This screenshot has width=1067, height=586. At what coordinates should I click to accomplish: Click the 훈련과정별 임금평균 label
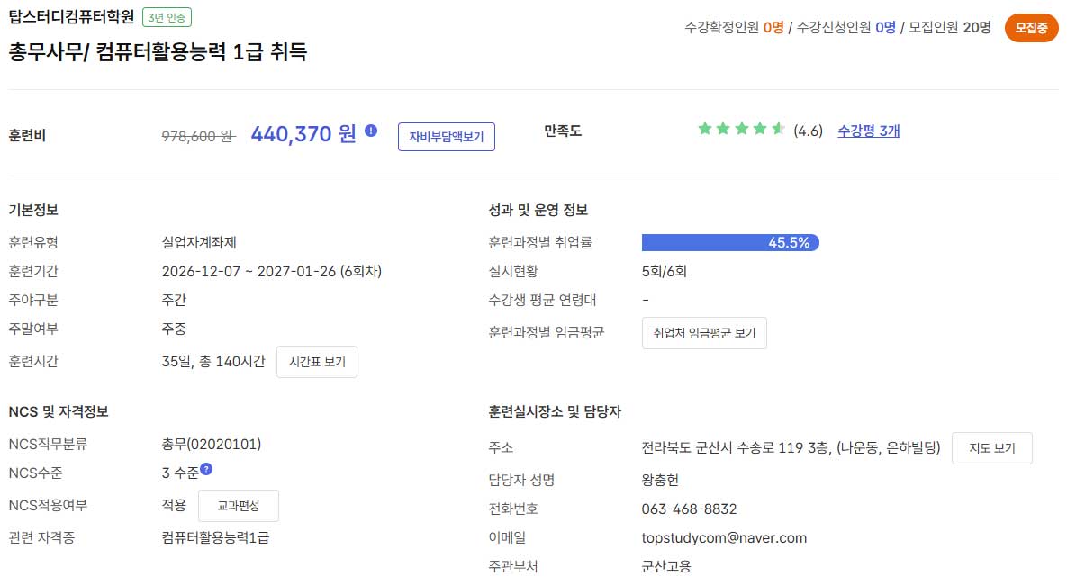(x=547, y=333)
